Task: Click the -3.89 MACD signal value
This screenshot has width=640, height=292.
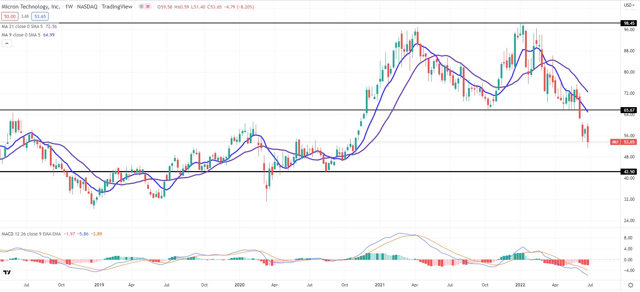Action: [x=96, y=234]
